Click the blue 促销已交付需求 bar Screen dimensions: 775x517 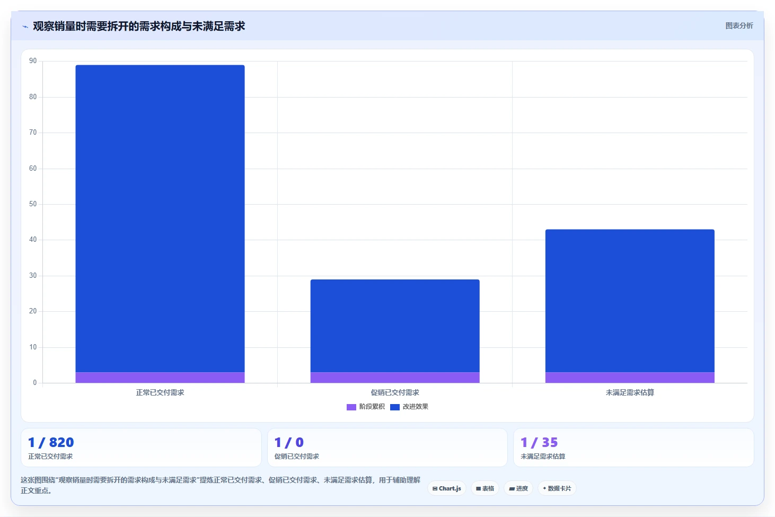(395, 326)
